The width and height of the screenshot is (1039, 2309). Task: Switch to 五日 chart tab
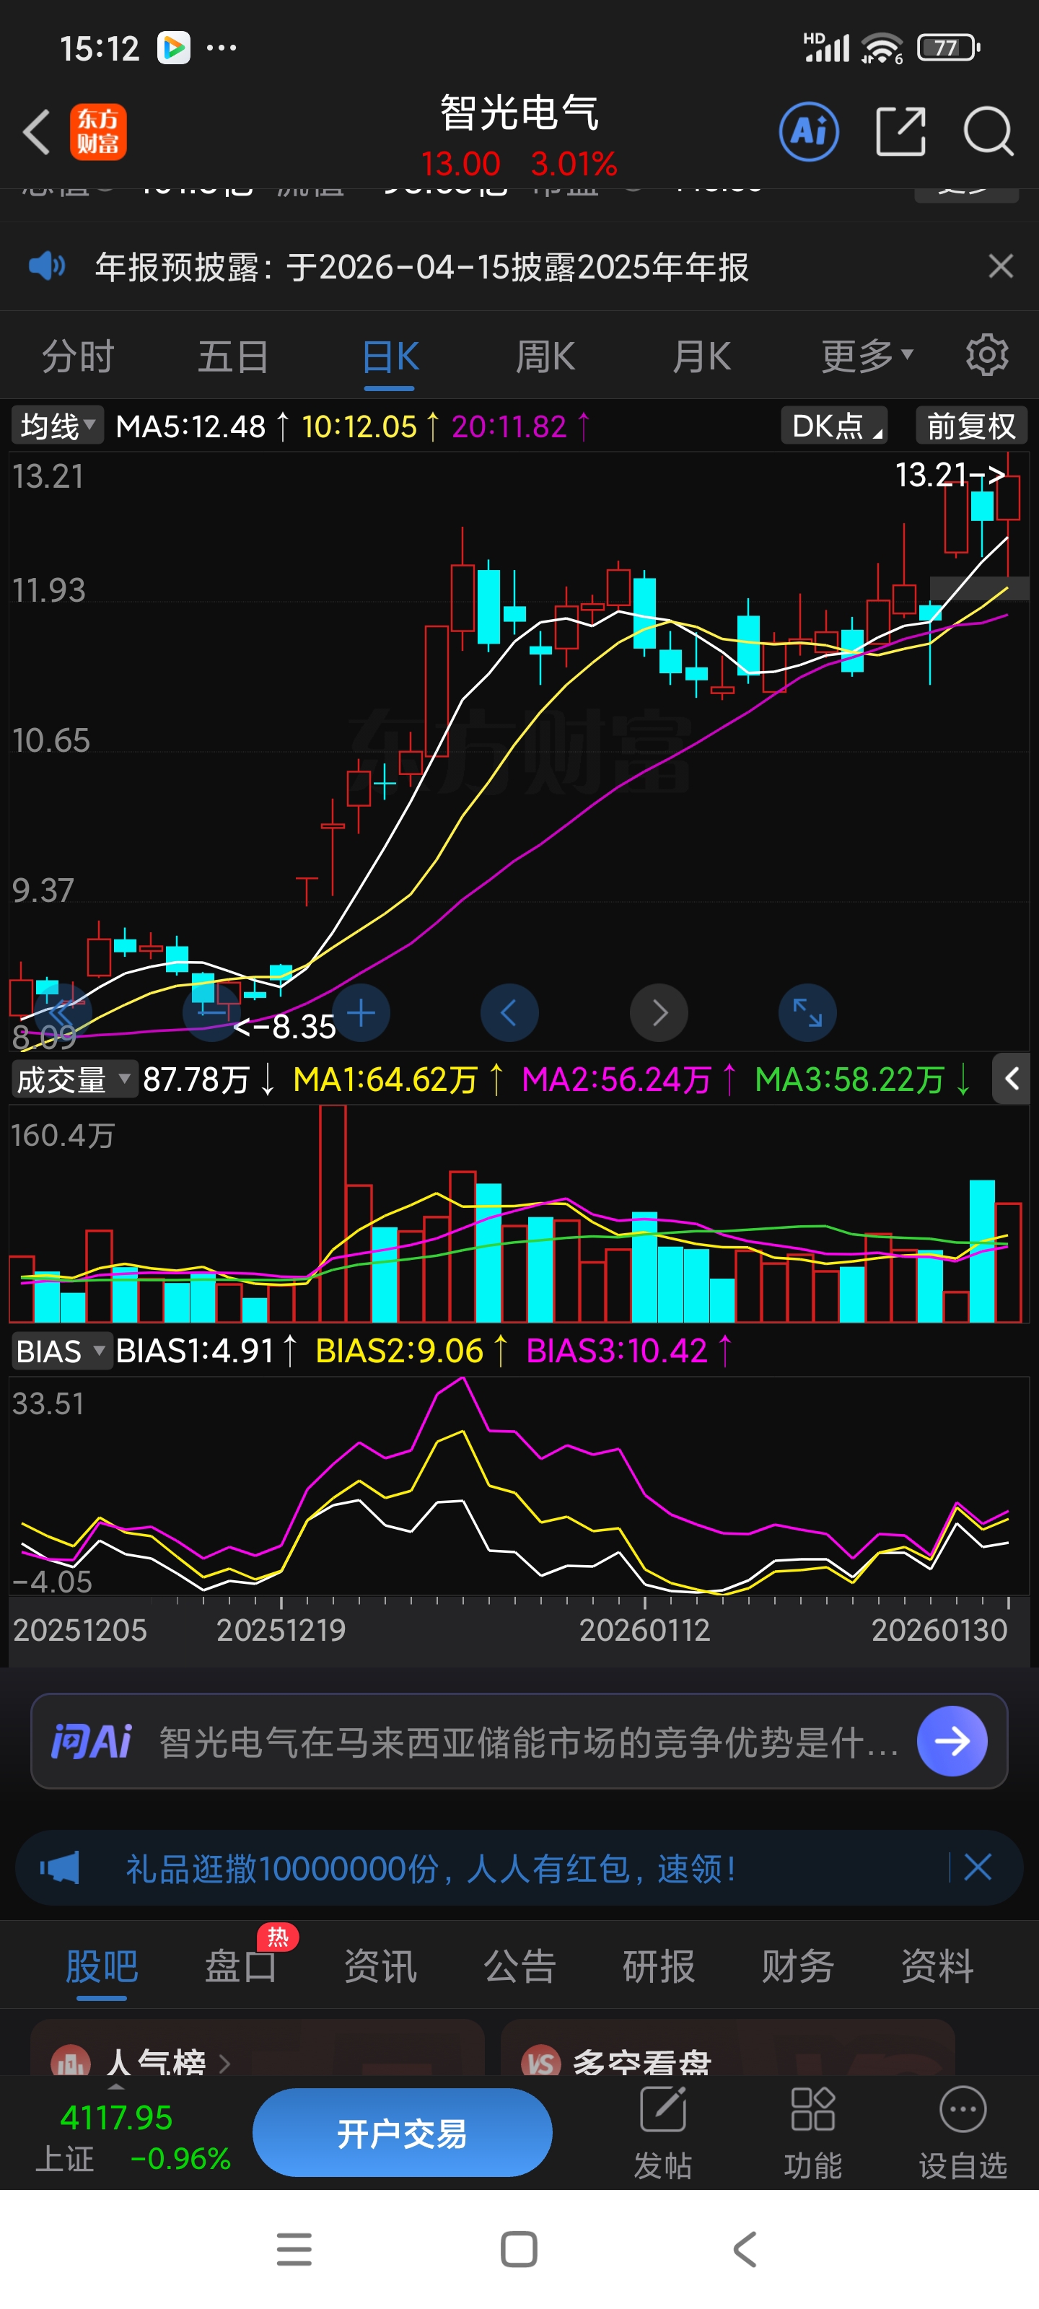(233, 356)
